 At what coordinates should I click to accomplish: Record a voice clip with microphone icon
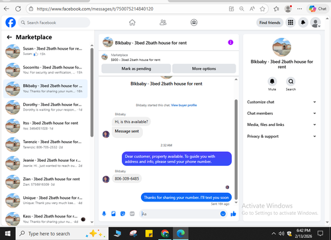[104, 213]
